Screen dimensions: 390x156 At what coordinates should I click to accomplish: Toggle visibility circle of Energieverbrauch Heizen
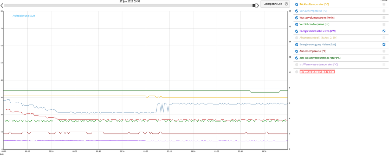[297, 31]
